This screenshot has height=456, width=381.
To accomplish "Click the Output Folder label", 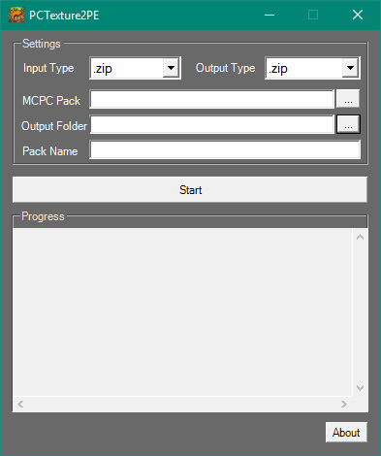I will (54, 126).
